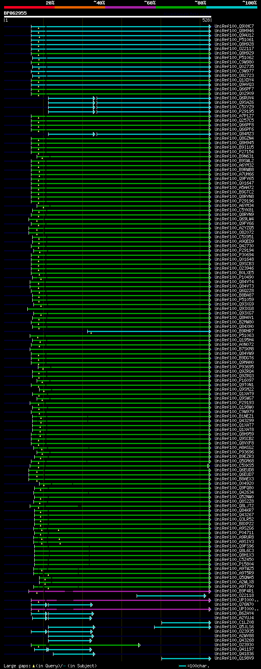Select the label UniRef100_Q76N70
Viewport: 261px width, 669px height.
coord(234,604)
